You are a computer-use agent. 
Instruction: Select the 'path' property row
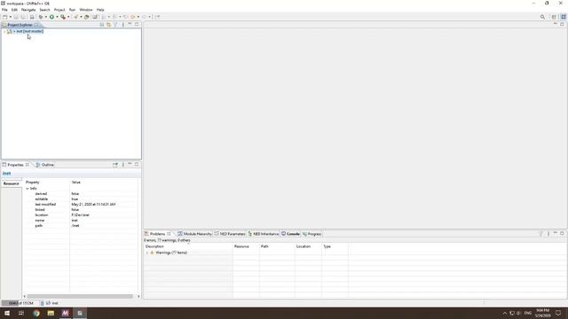click(81, 225)
